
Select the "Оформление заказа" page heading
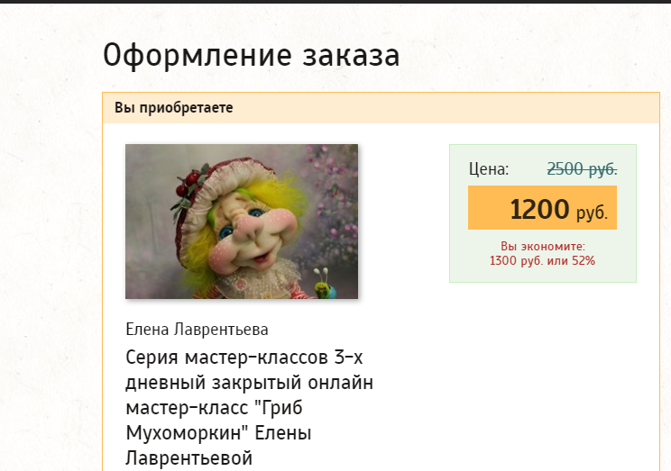pos(252,56)
